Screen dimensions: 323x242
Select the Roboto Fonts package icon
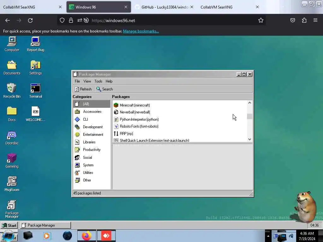click(116, 126)
